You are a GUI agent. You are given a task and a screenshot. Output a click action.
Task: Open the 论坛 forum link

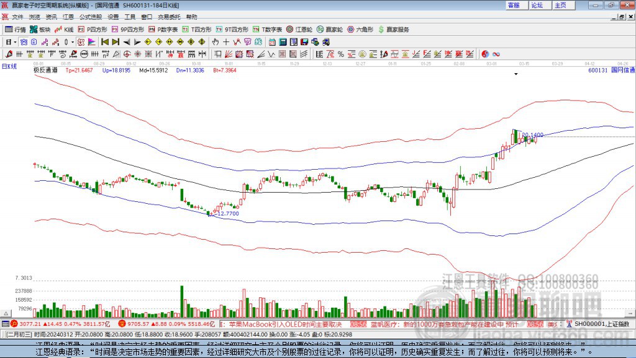click(537, 5)
